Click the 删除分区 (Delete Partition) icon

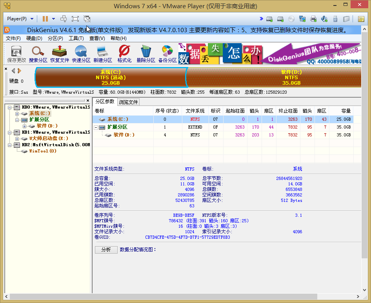pyautogui.click(x=146, y=54)
